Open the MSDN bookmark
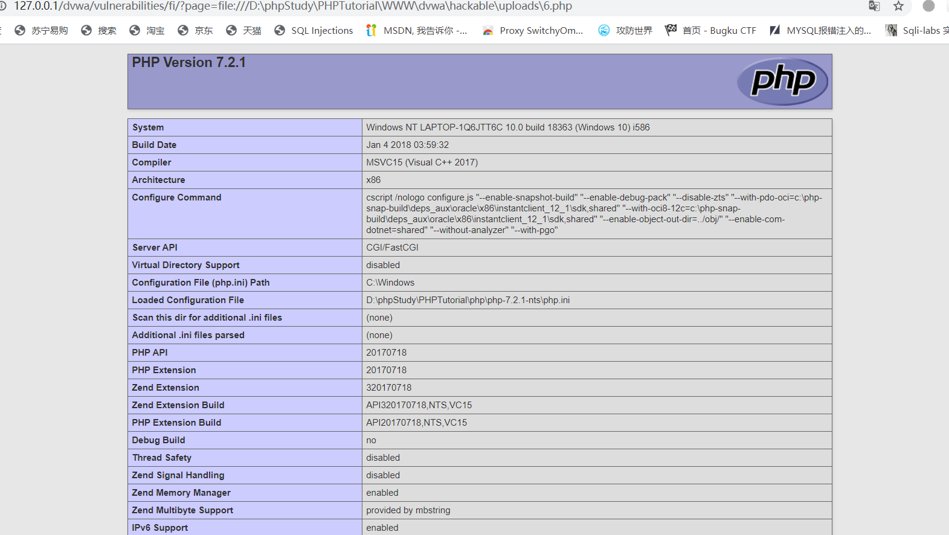Viewport: 949px width, 535px height. click(417, 31)
